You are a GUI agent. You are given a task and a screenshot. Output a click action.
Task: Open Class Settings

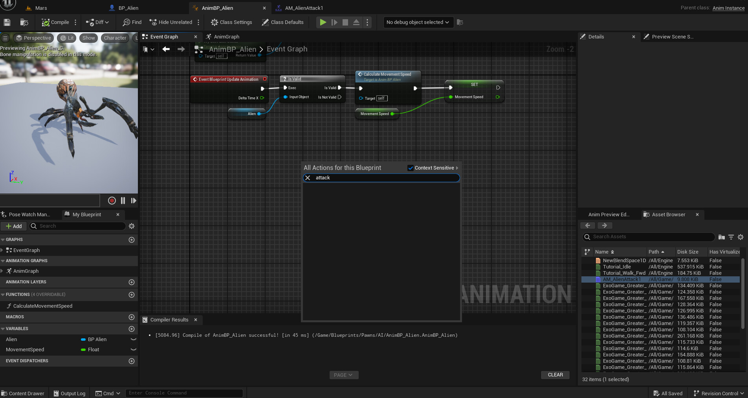[231, 22]
